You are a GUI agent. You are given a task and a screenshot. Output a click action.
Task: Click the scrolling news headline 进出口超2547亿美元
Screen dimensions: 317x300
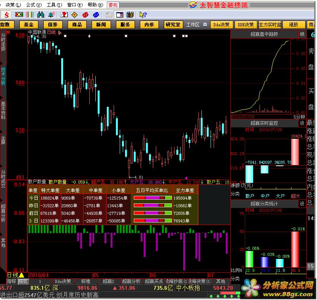[x=49, y=295]
